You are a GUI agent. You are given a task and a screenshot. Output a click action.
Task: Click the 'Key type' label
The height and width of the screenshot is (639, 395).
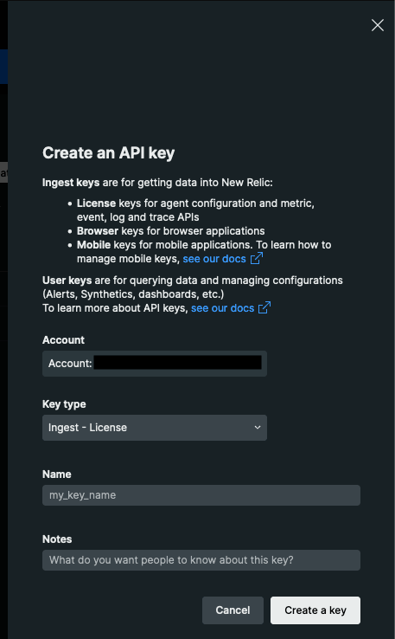[64, 404]
